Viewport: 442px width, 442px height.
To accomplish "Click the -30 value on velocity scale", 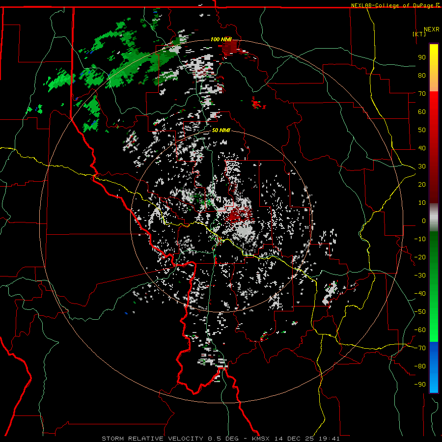I will point(420,276).
